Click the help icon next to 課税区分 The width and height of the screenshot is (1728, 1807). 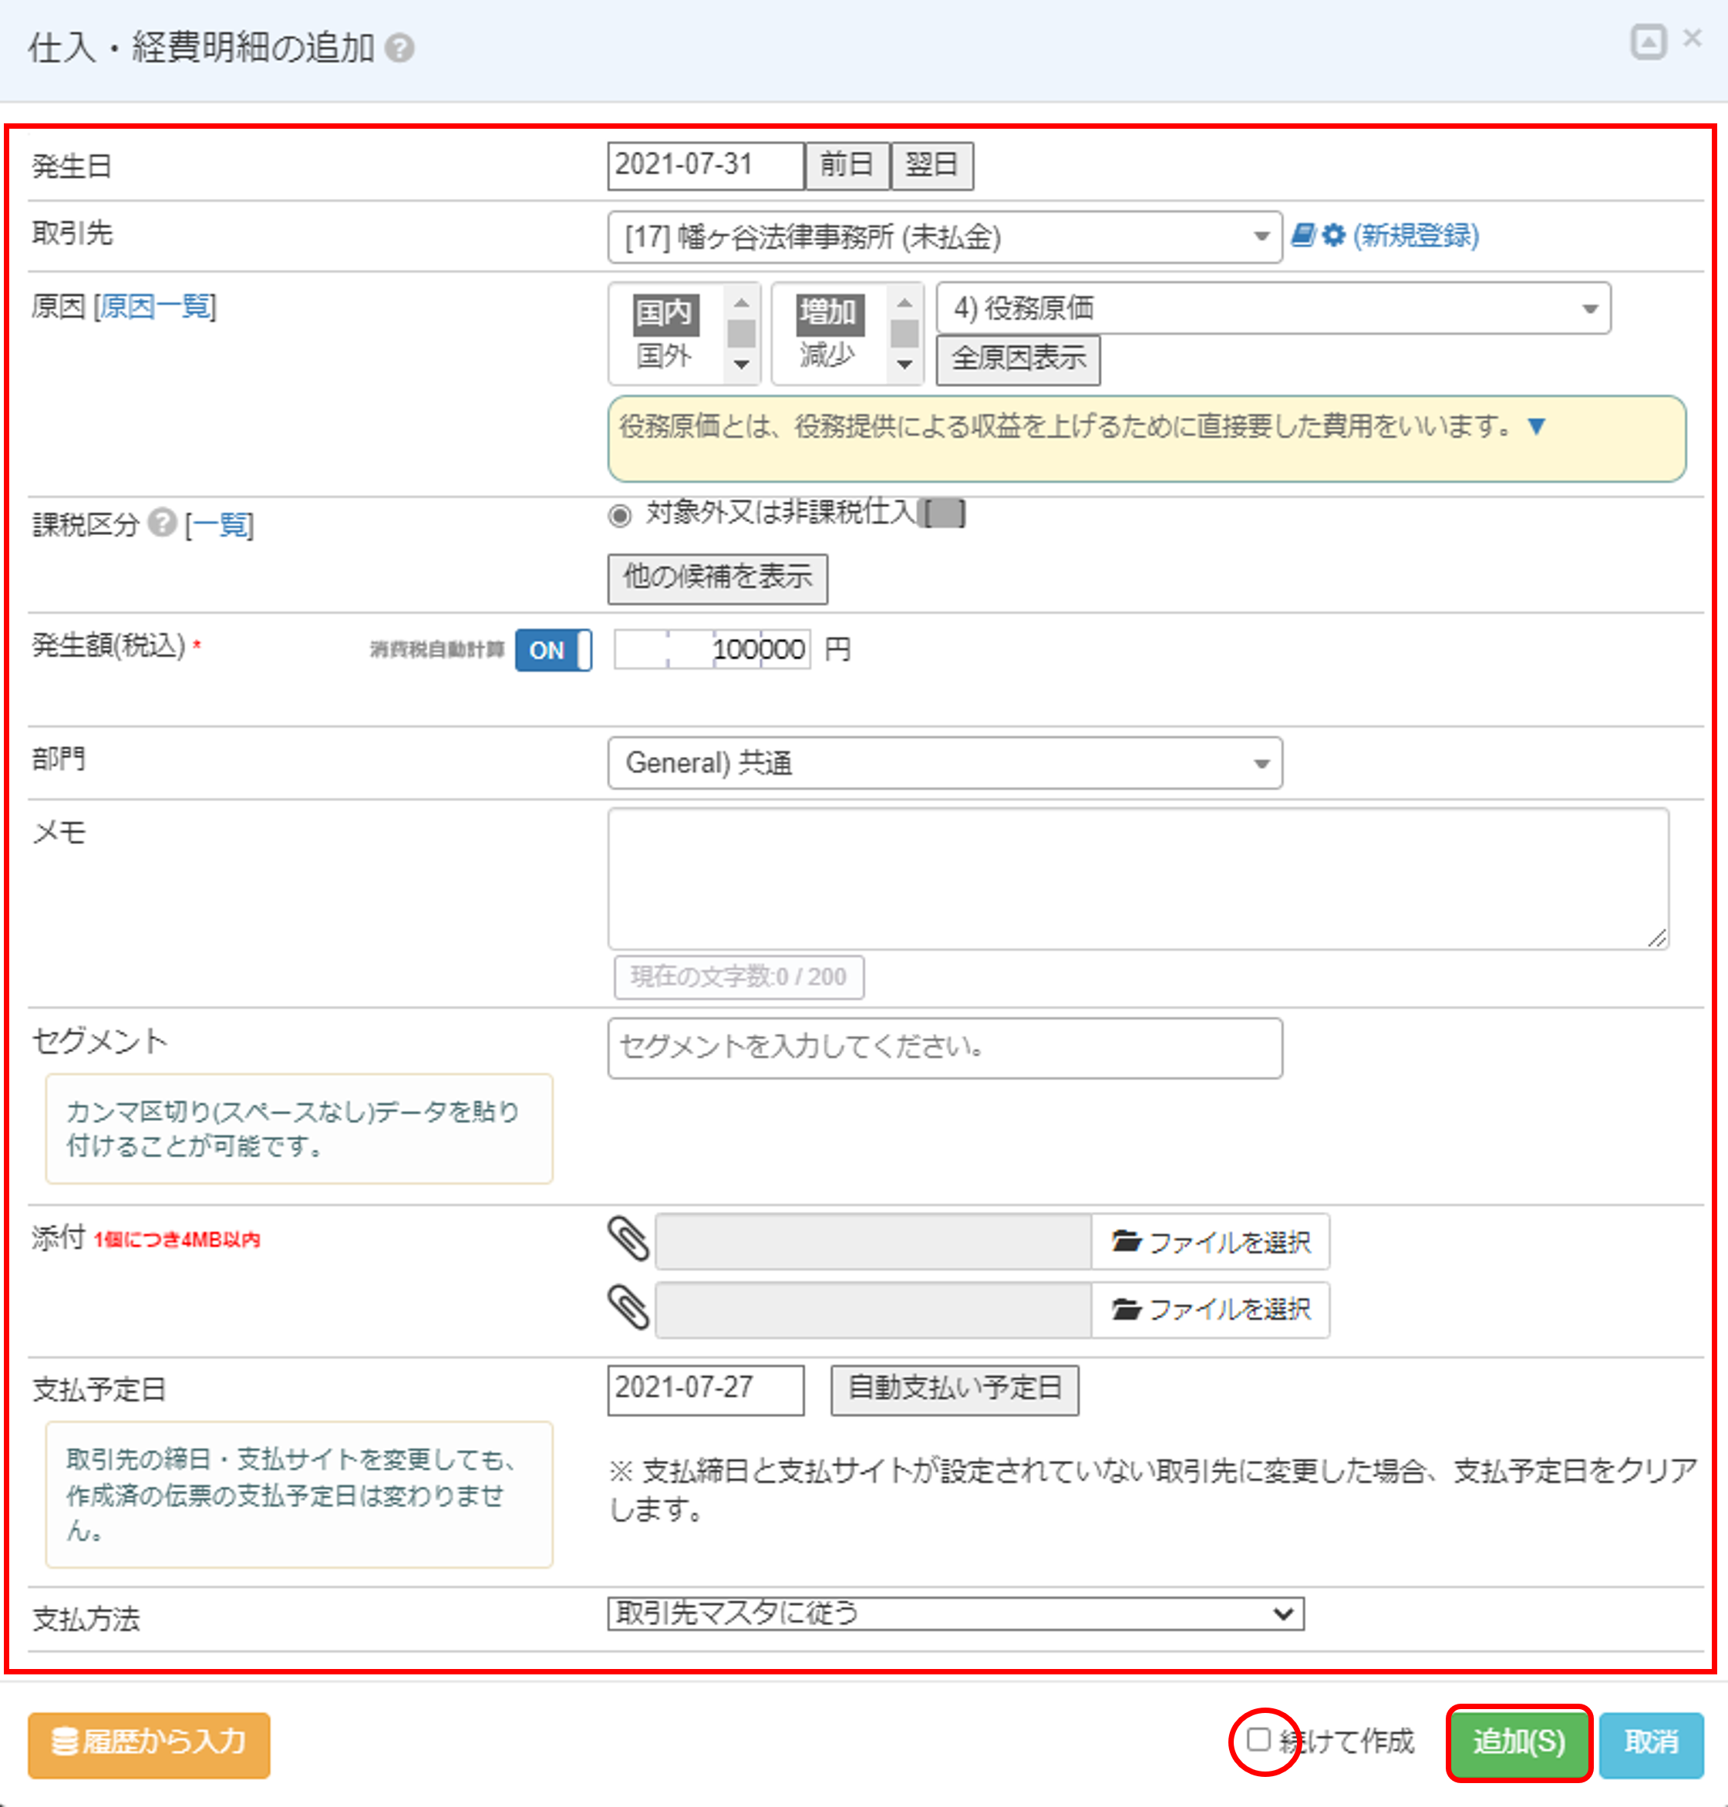coord(162,522)
